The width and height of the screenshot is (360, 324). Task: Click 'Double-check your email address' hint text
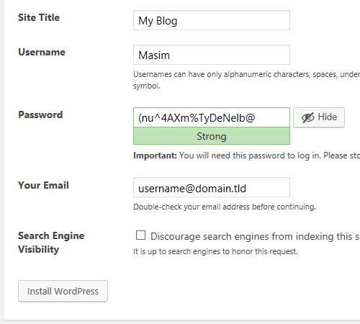point(225,207)
